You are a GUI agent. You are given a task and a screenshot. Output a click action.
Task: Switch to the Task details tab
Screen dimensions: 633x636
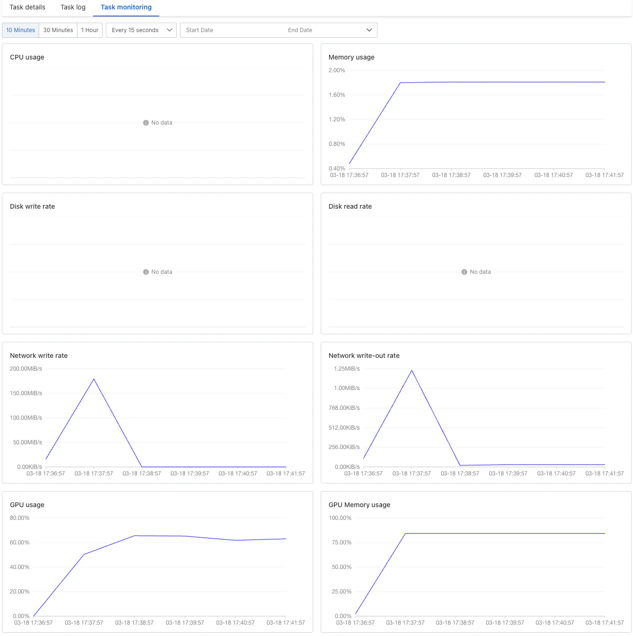point(27,8)
